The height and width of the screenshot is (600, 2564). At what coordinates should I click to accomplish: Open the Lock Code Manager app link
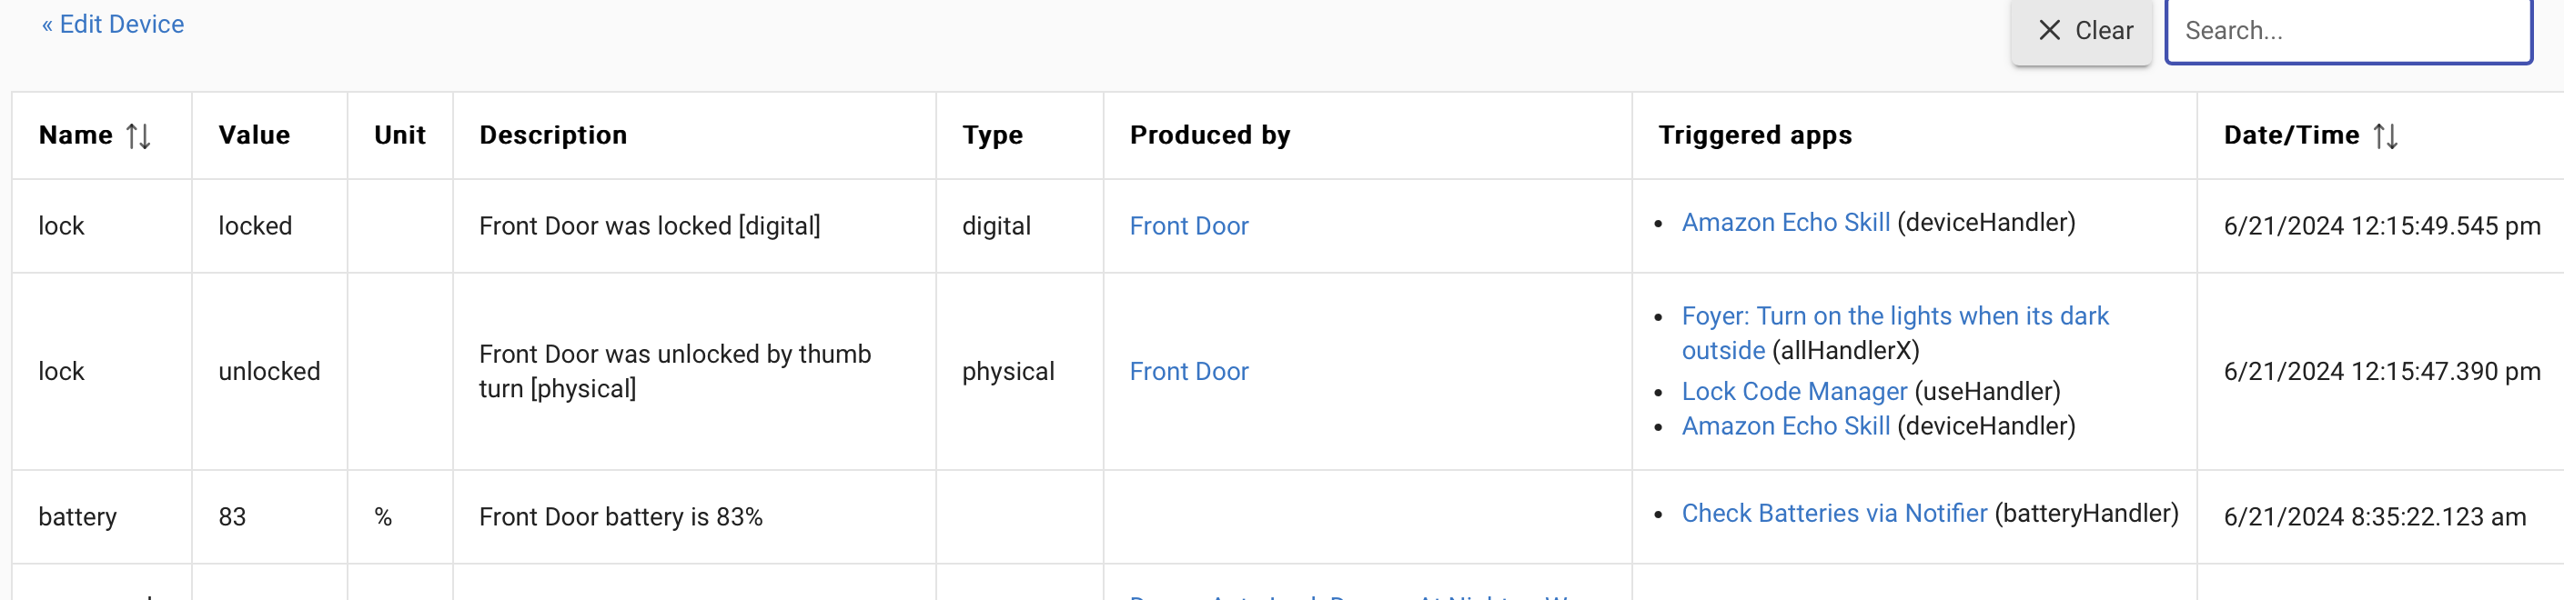coord(1793,391)
